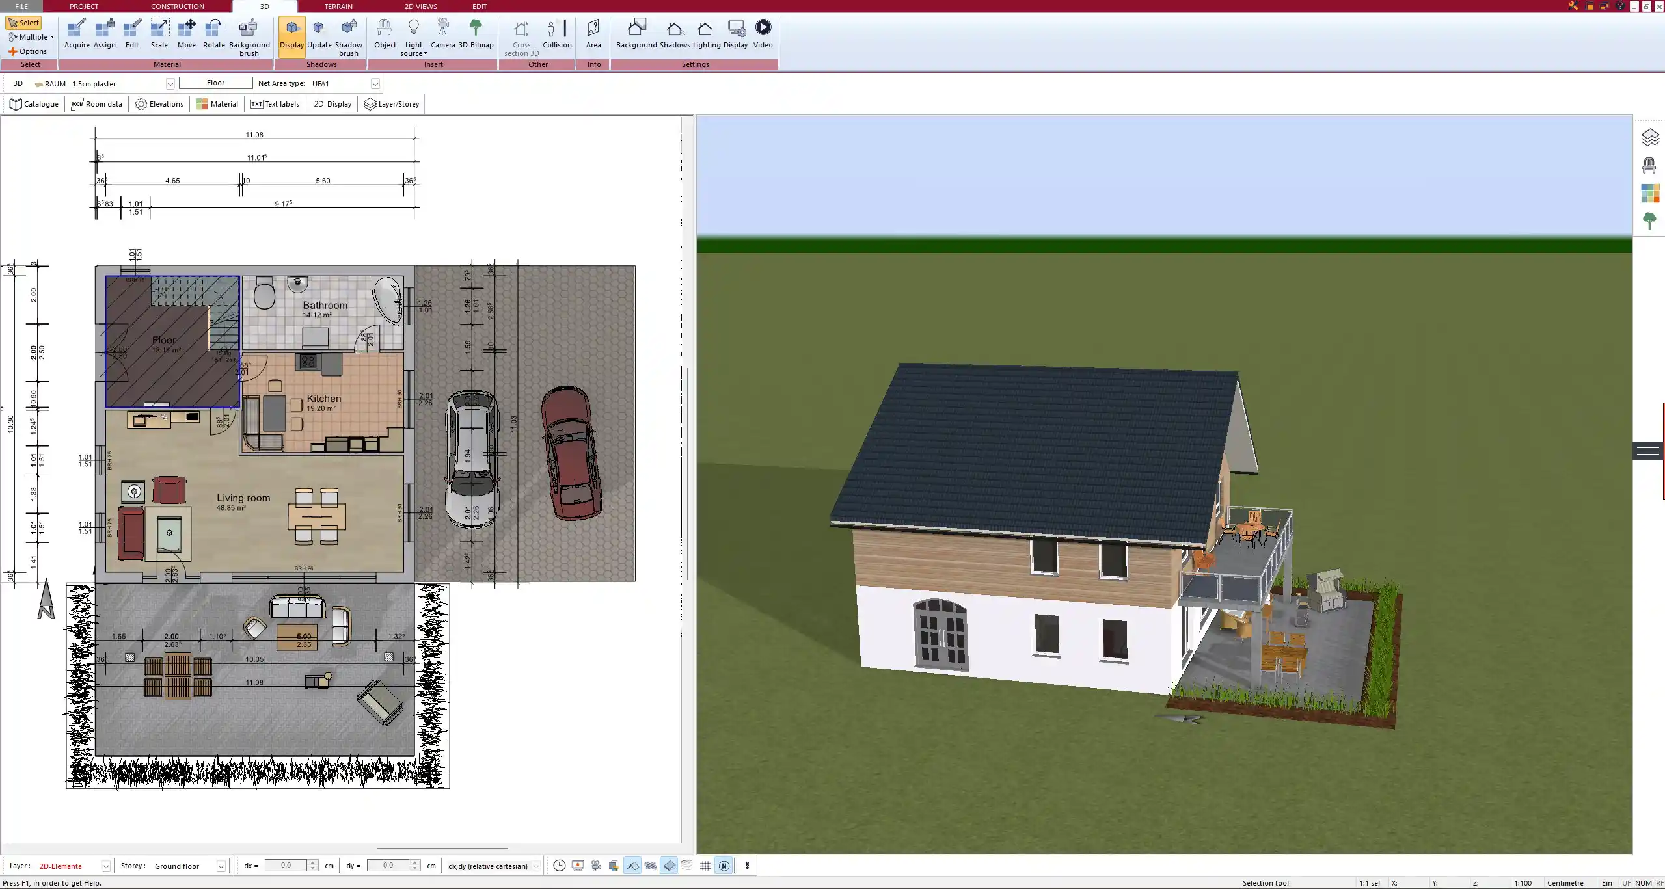Viewport: 1665px width, 889px height.
Task: Click the Background brush tool
Action: (x=249, y=36)
